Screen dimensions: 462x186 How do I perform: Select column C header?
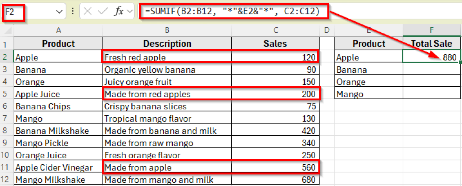275,30
